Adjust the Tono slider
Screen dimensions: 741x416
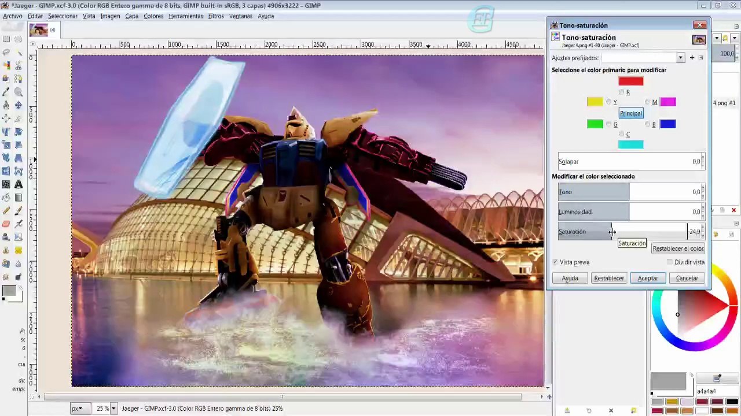631,192
